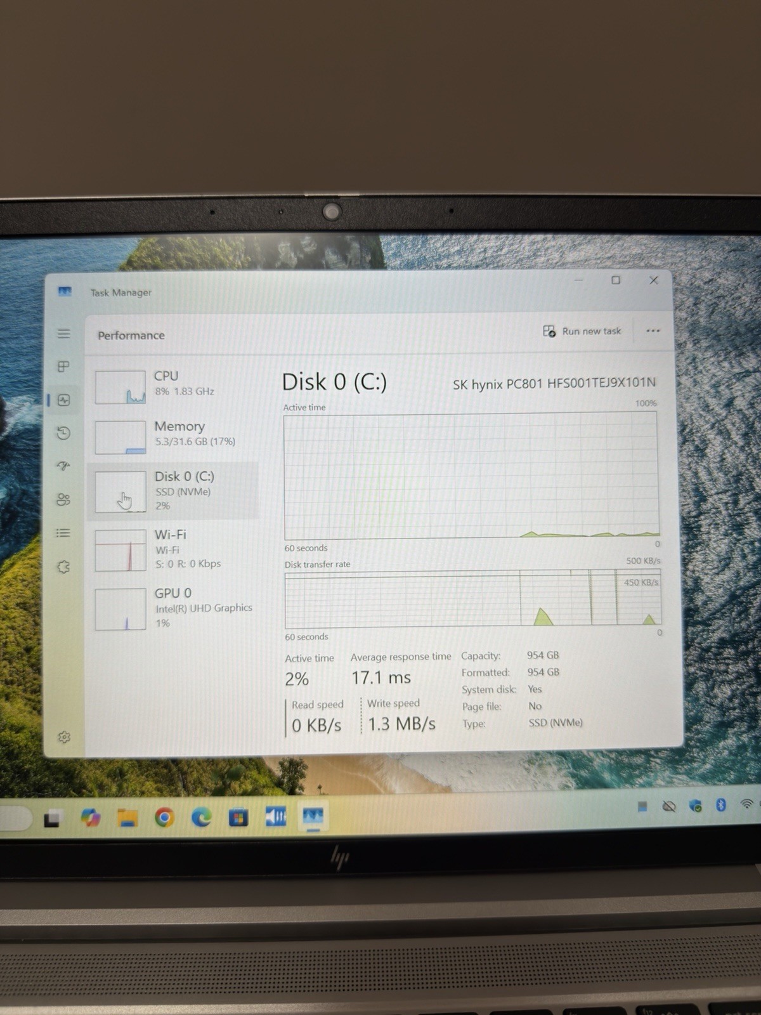This screenshot has height=1015, width=761.
Task: Open File Explorer from the taskbar
Action: coord(127,818)
